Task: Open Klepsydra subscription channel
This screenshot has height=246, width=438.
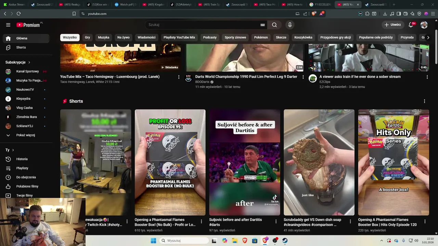Action: point(26,99)
